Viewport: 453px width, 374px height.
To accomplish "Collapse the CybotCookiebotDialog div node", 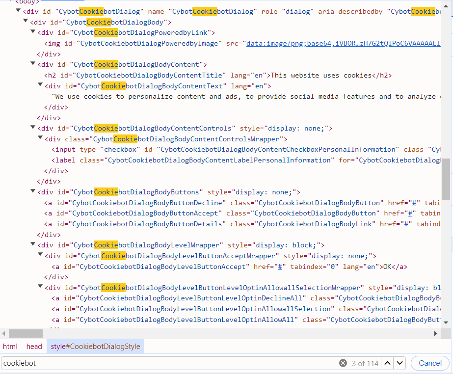I will coord(18,11).
